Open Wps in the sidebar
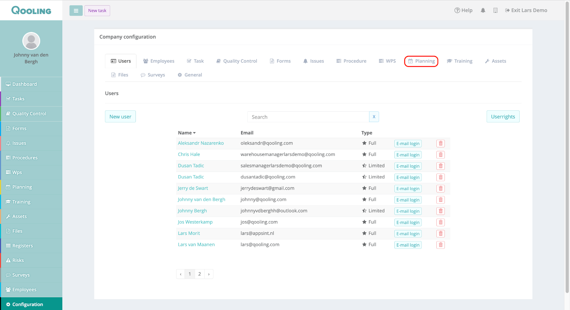This screenshot has width=570, height=310. pos(31,172)
